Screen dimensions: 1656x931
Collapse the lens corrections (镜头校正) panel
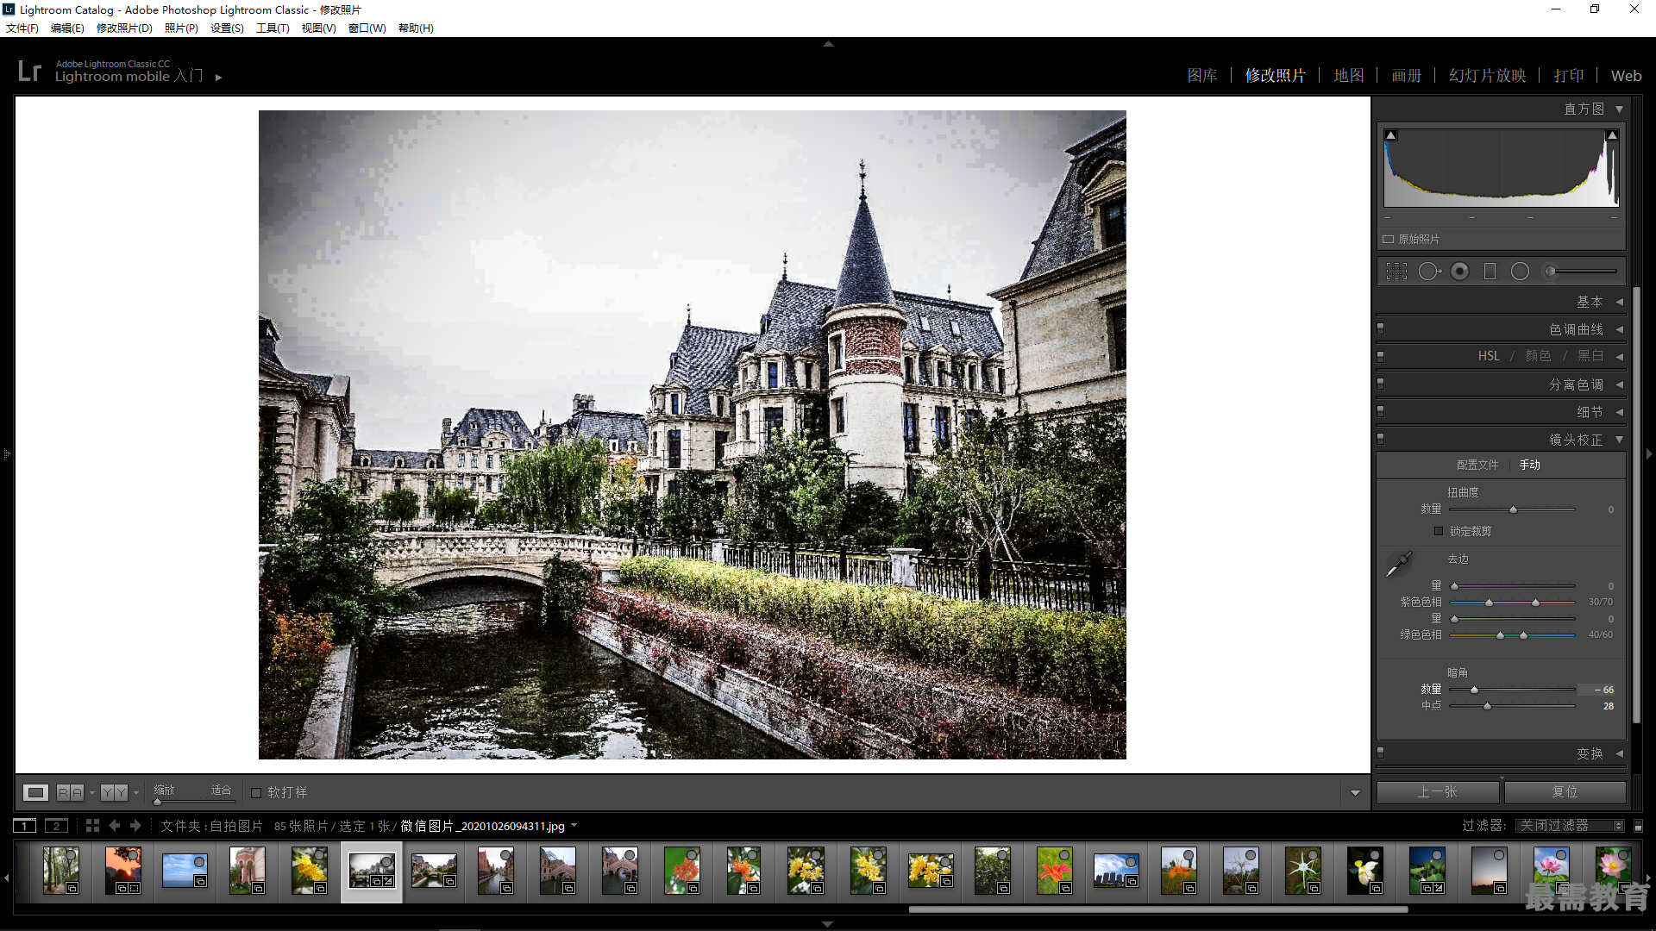tap(1619, 440)
